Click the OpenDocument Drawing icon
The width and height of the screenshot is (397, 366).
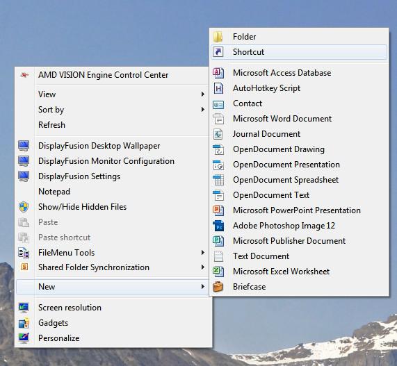pyautogui.click(x=218, y=149)
